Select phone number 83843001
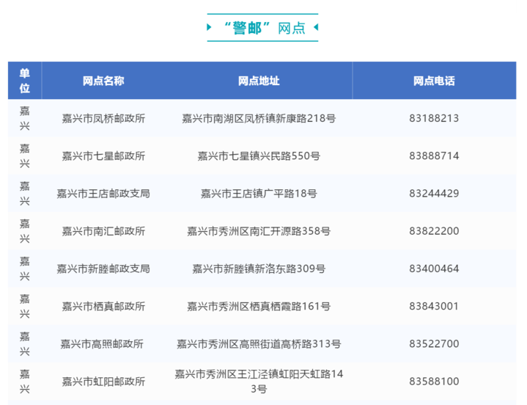The image size is (527, 405). 434,307
